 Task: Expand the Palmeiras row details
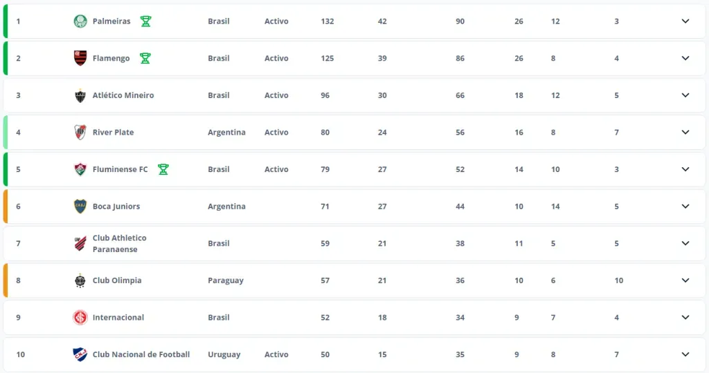point(685,21)
